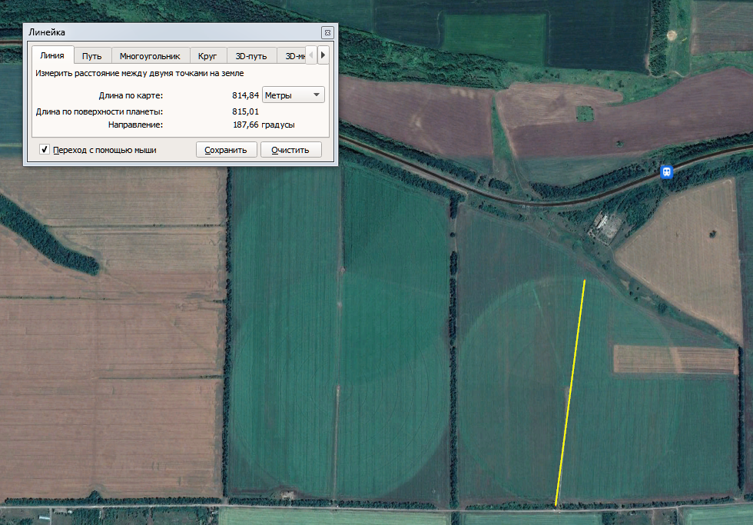The width and height of the screenshot is (753, 525).
Task: Toggle the Переход с помощью мыши checkbox
Action: pos(45,150)
